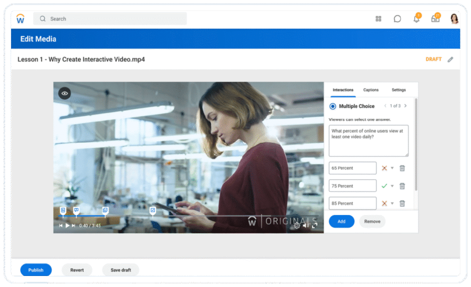Expand correctness dropdown for 65 Percent
This screenshot has height=287, width=471.
coord(392,168)
